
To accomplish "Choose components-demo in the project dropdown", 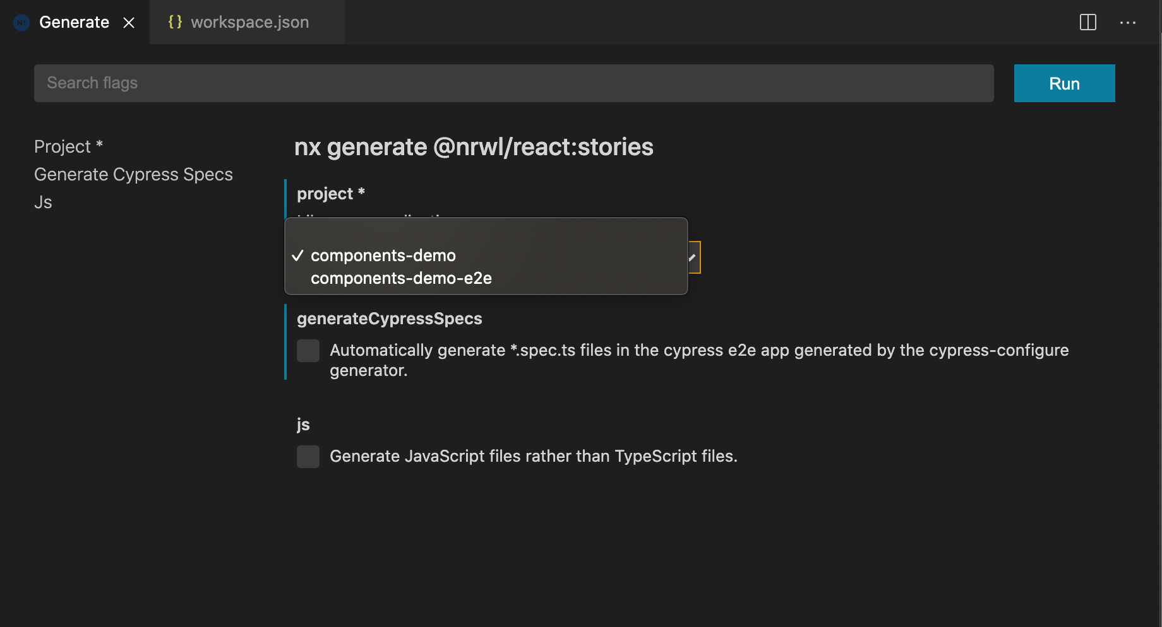I will coord(486,255).
